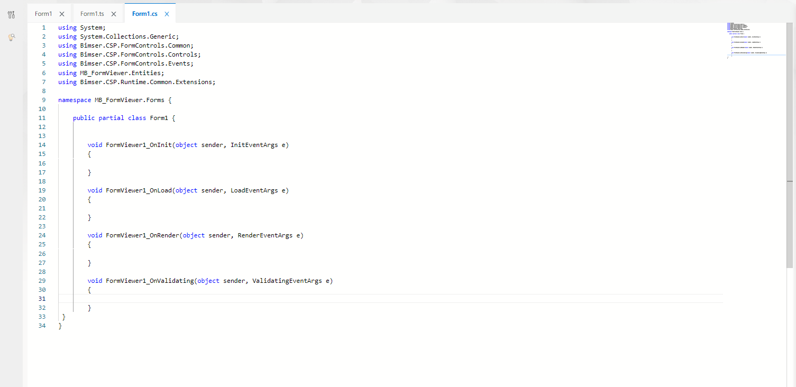Click 'Bimser.CSP.FormControls.Controls' on line 4
Viewport: 796px width, 387px height.
click(x=139, y=54)
